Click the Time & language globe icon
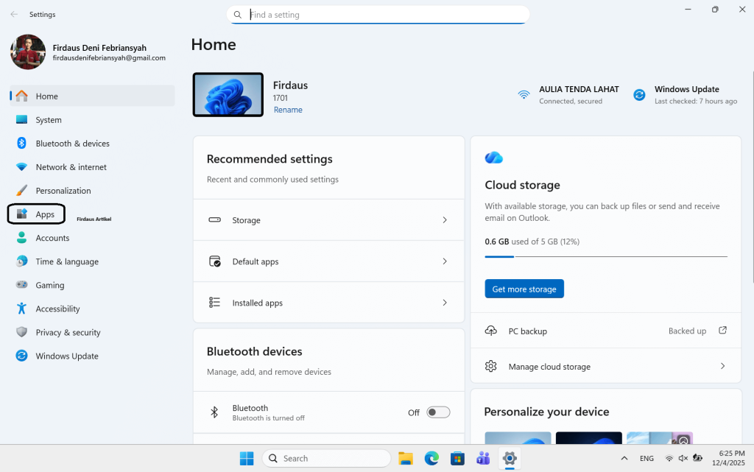This screenshot has height=472, width=754. [x=21, y=261]
